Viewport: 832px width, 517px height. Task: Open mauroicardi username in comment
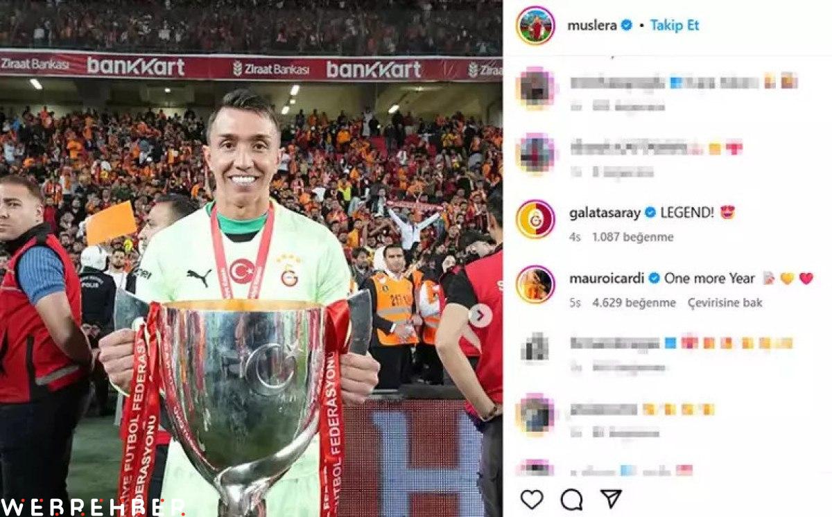coord(607,279)
